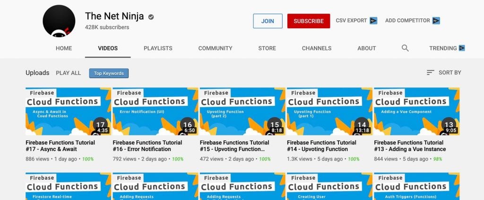The height and width of the screenshot is (200, 484).
Task: Open video #13 Adding a Vue Component thumbnail
Action: (x=417, y=111)
